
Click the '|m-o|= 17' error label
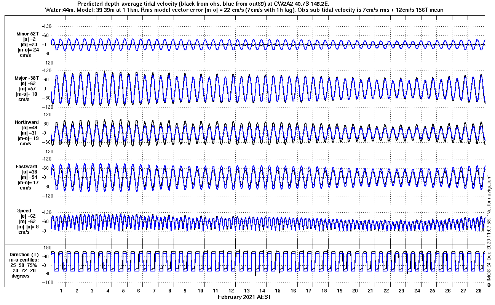click(x=28, y=183)
